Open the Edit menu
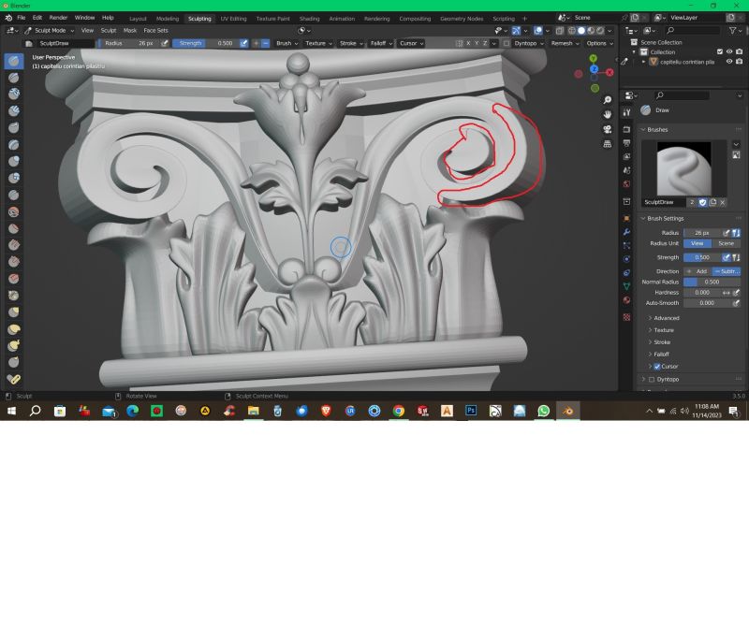This screenshot has height=623, width=749. pos(37,18)
